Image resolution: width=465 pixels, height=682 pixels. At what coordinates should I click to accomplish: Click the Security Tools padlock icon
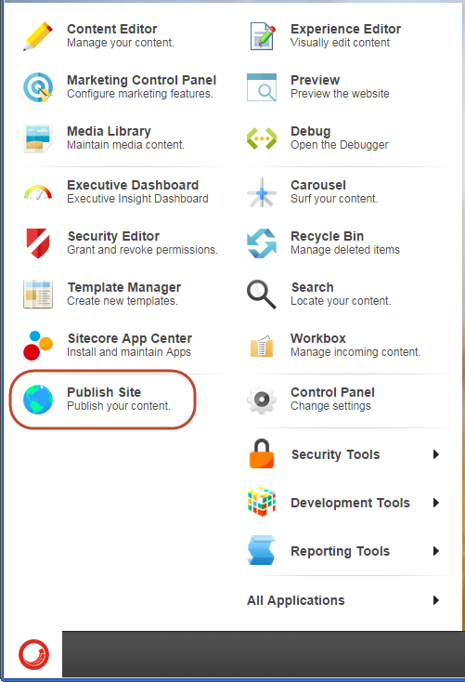click(x=262, y=453)
